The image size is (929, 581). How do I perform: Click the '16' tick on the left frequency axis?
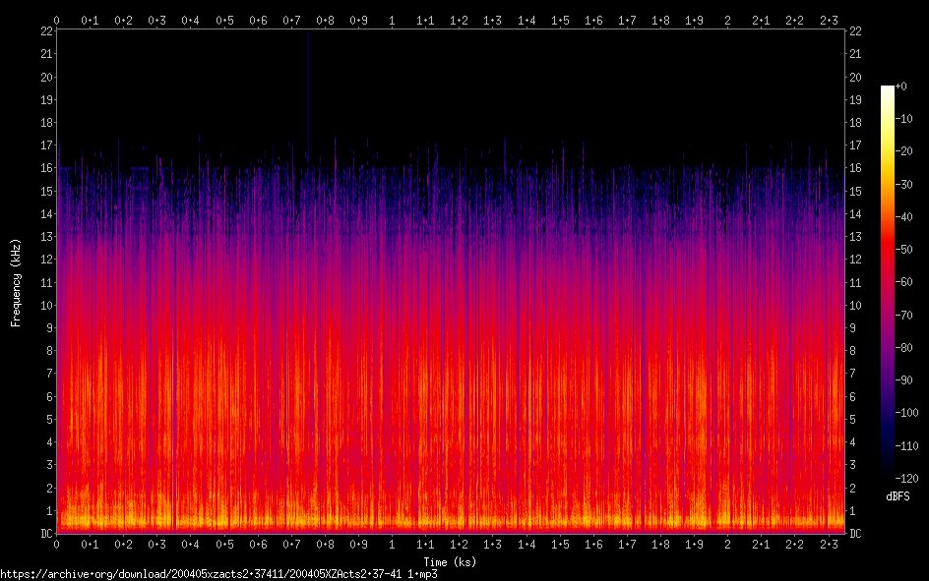click(x=47, y=168)
